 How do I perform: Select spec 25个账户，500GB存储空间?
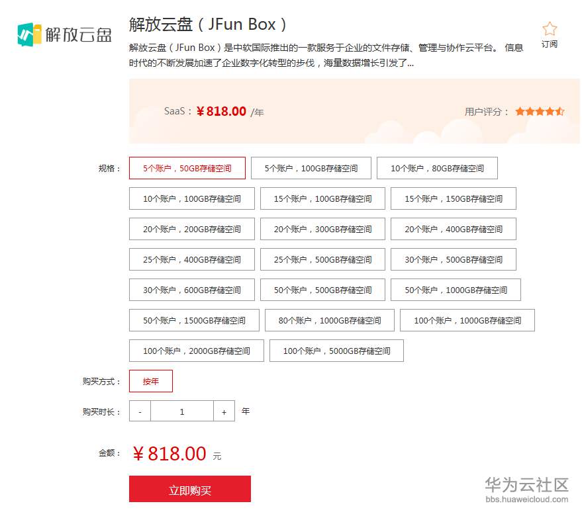(323, 259)
